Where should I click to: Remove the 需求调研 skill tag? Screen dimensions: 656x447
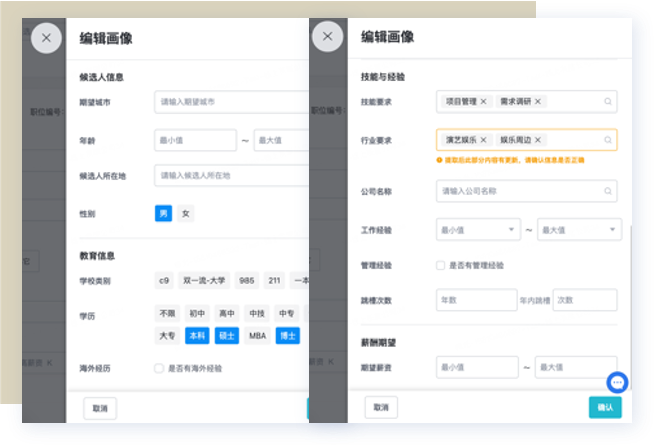coord(538,102)
